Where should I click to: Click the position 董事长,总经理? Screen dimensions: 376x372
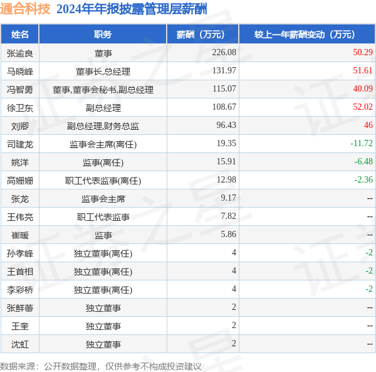click(x=103, y=72)
